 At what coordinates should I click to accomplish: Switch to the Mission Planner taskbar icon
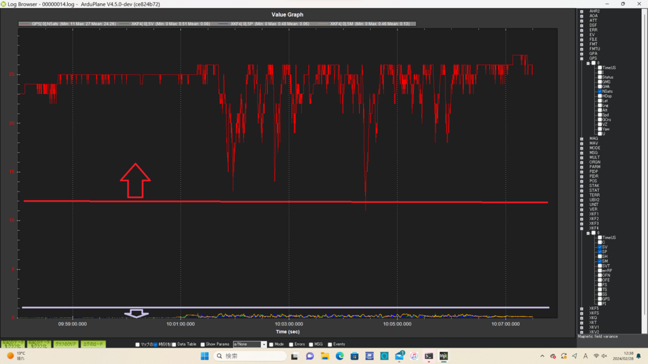pos(444,356)
